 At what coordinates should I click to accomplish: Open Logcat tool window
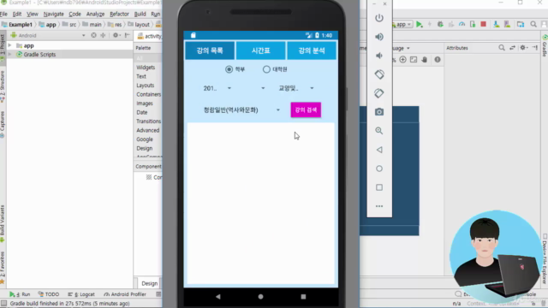(x=81, y=294)
